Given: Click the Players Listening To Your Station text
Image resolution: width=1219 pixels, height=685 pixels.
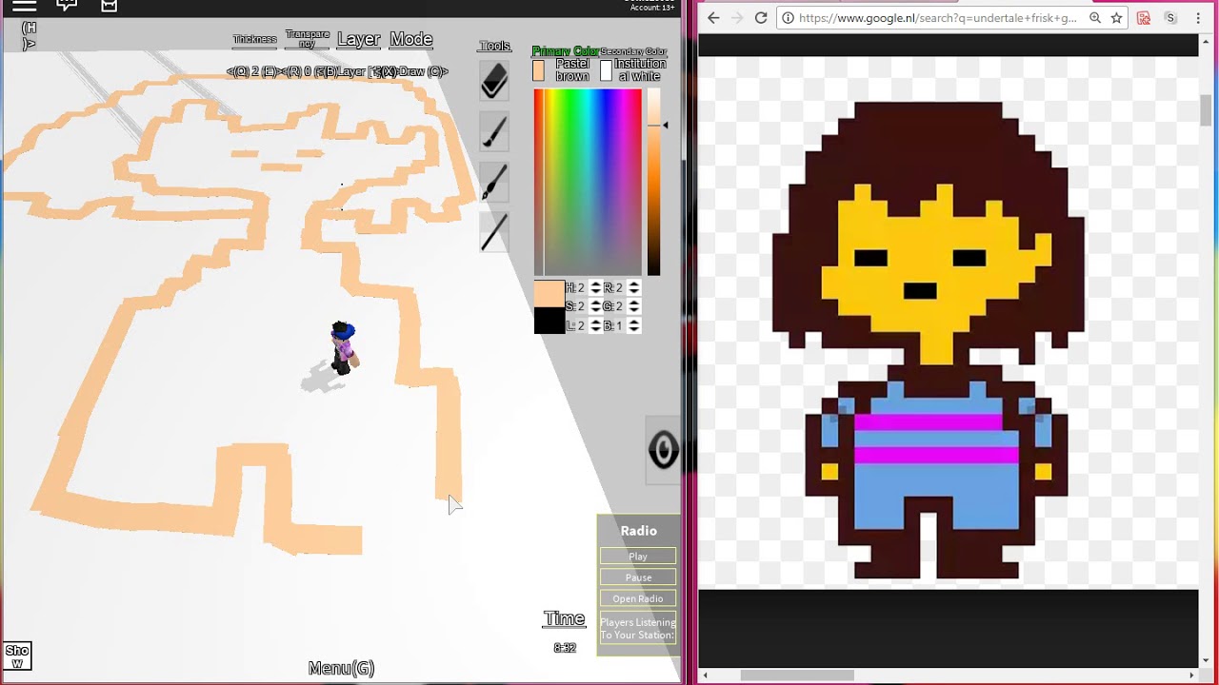Looking at the screenshot, I should point(638,629).
